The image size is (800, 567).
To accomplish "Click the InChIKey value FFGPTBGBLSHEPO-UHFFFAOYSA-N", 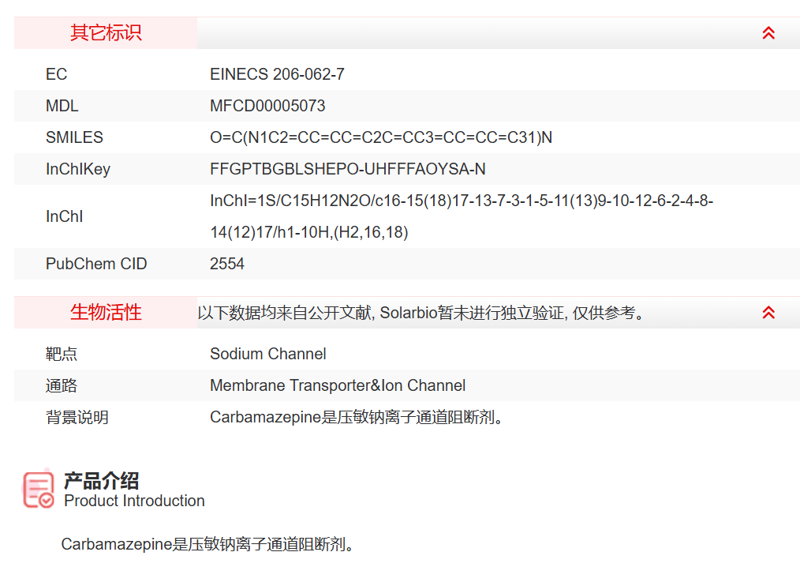I will 347,169.
